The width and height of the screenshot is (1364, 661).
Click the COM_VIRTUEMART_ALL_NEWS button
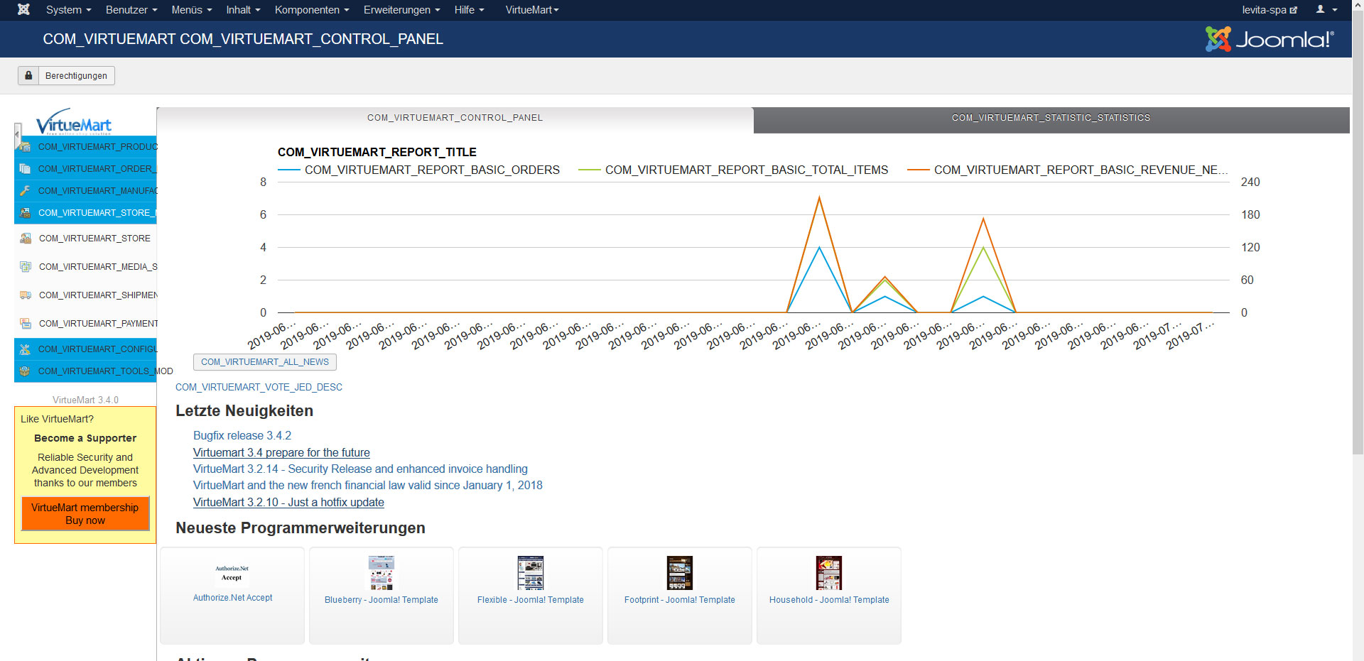pos(264,362)
